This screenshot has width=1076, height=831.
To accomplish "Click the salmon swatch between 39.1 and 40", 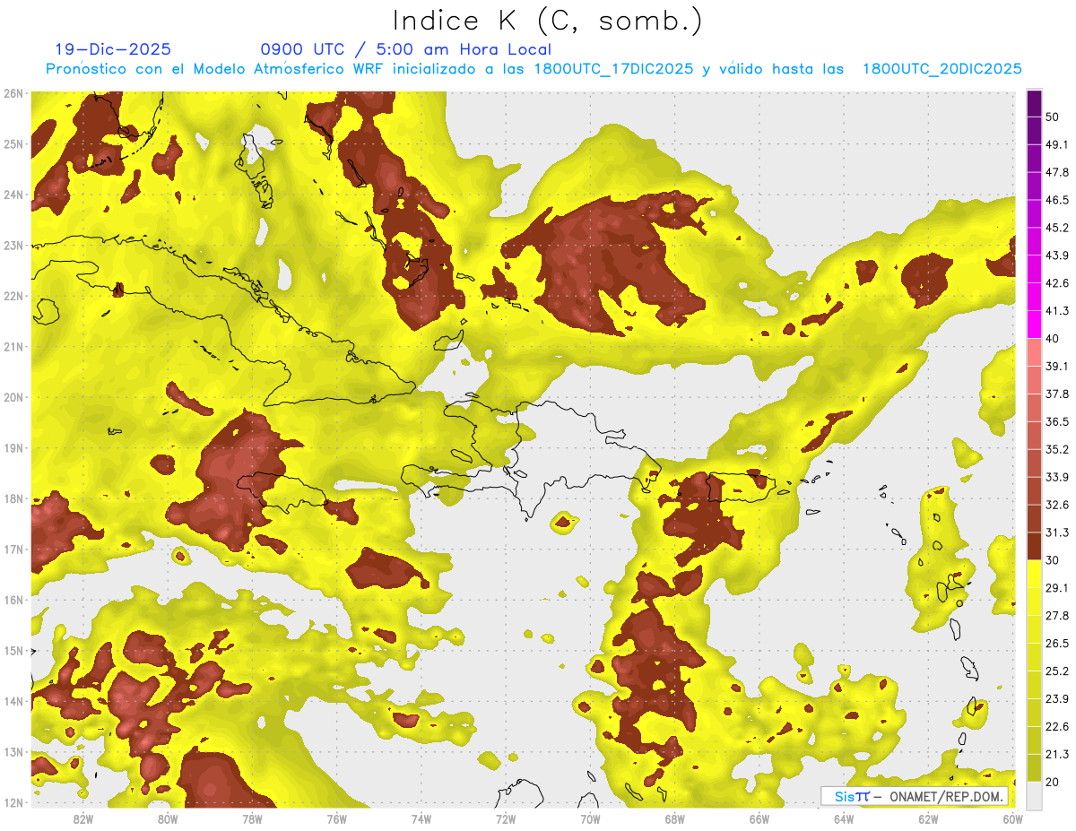I will pyautogui.click(x=1034, y=352).
